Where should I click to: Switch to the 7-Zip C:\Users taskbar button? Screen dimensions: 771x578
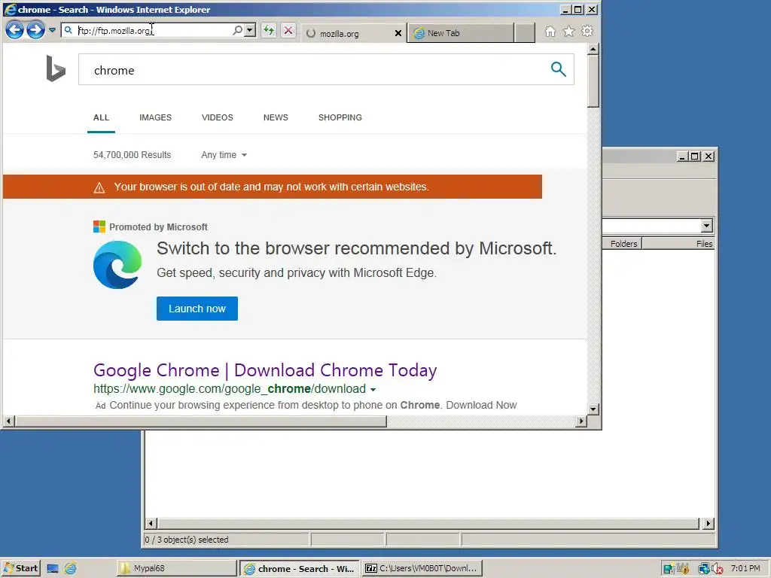click(422, 569)
